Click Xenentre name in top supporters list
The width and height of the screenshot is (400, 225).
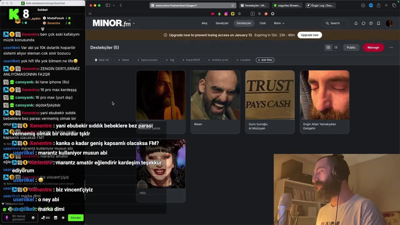pos(54,23)
